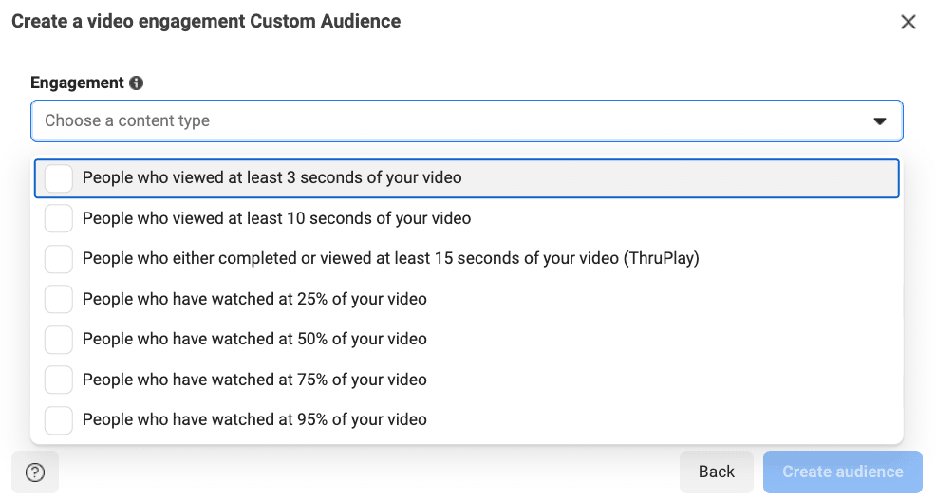The width and height of the screenshot is (936, 500).
Task: Select the ThruPlay option label text
Action: pyautogui.click(x=390, y=258)
